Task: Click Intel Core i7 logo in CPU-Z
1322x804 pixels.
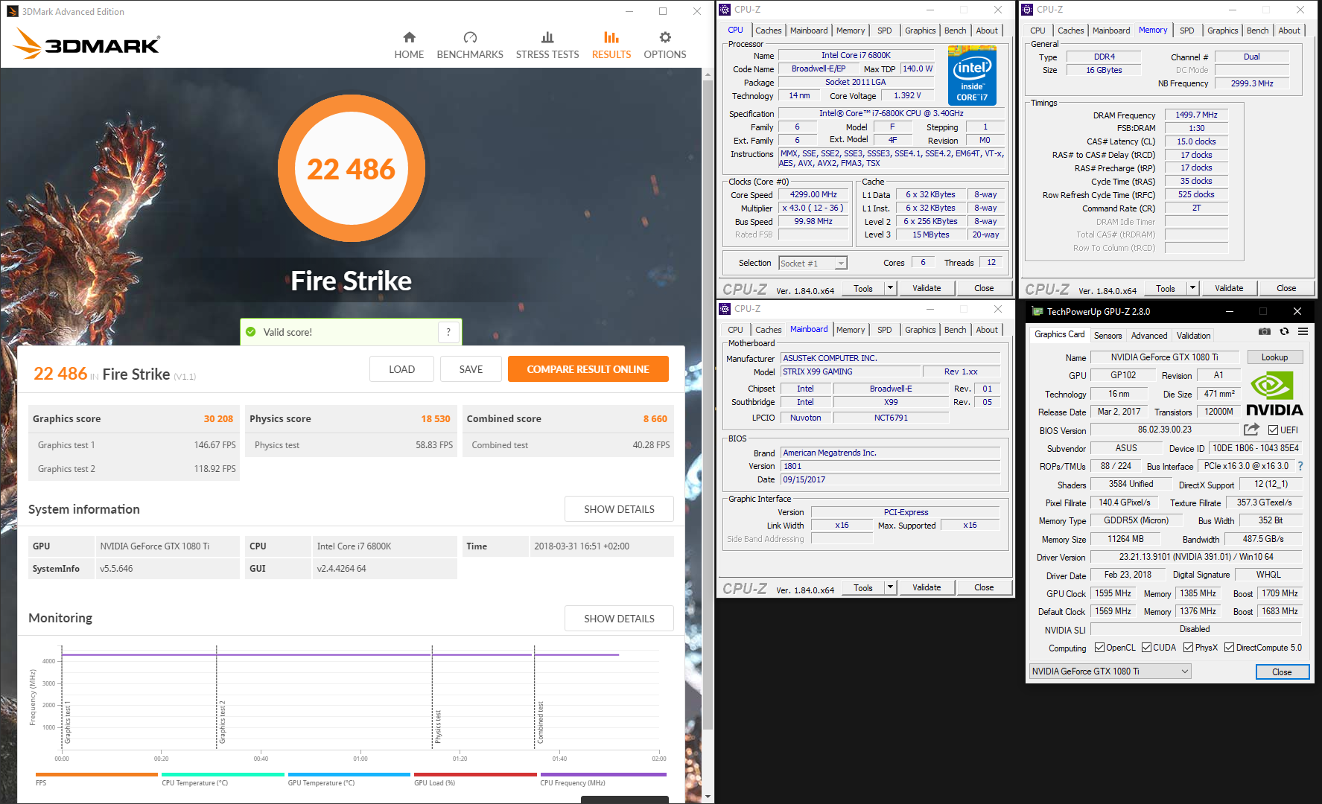Action: click(972, 75)
